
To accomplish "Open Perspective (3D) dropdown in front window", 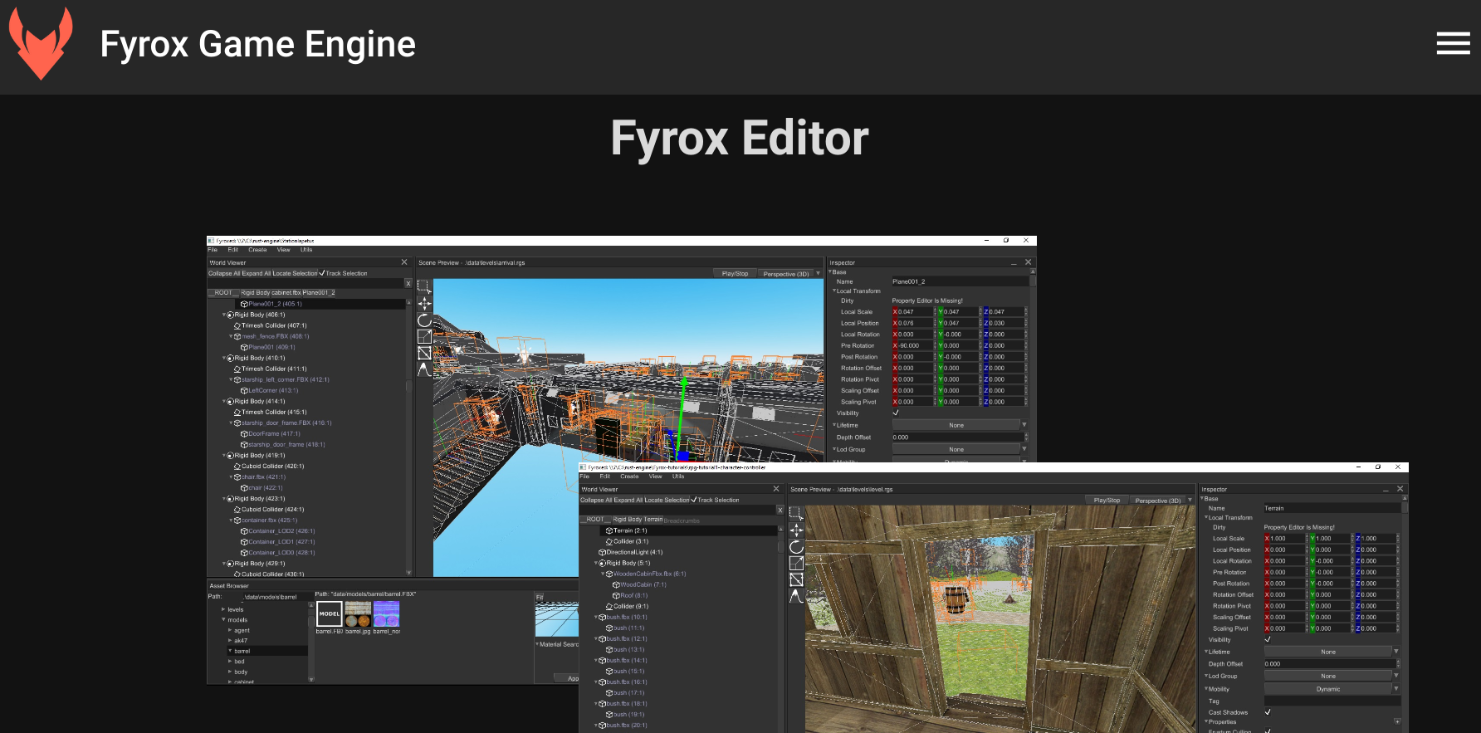I will 1162,500.
